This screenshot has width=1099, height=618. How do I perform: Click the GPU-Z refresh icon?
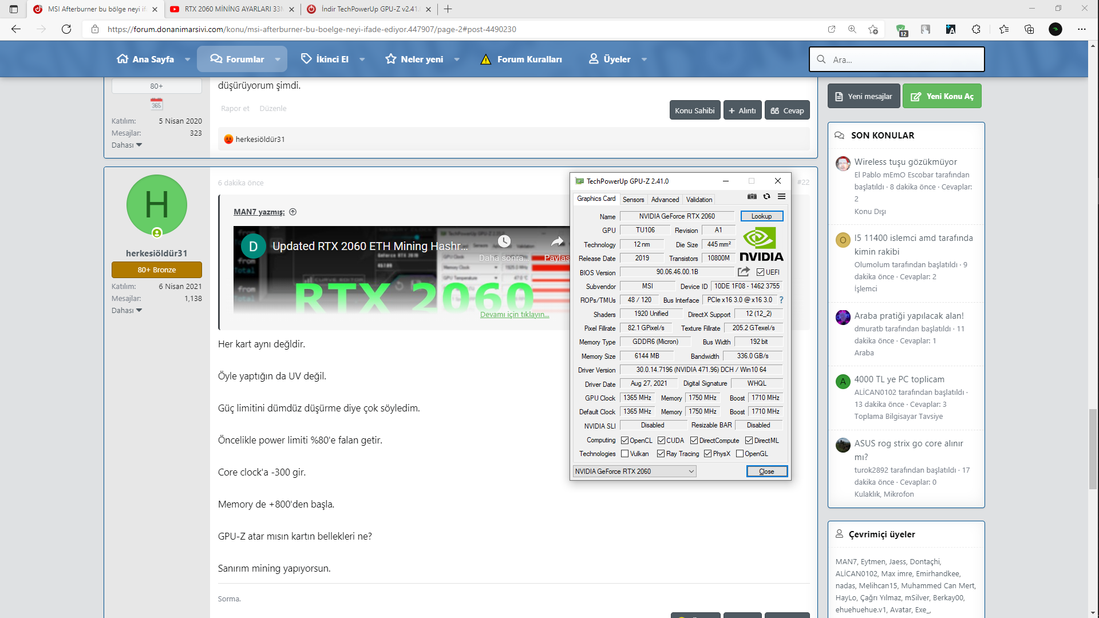[x=766, y=196]
